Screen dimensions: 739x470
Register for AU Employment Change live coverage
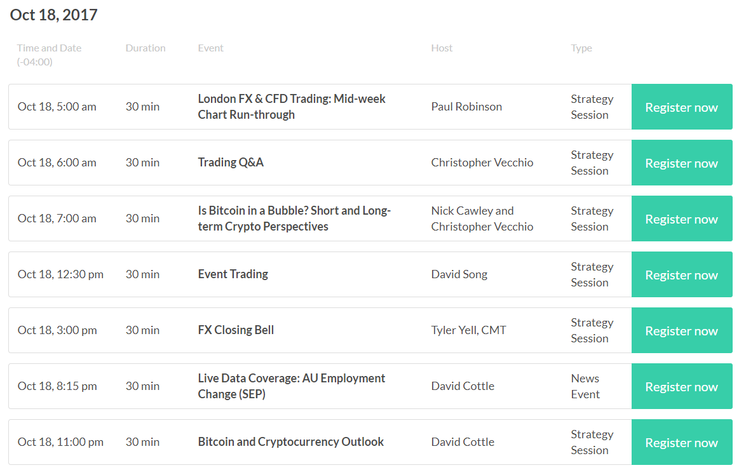click(x=682, y=387)
